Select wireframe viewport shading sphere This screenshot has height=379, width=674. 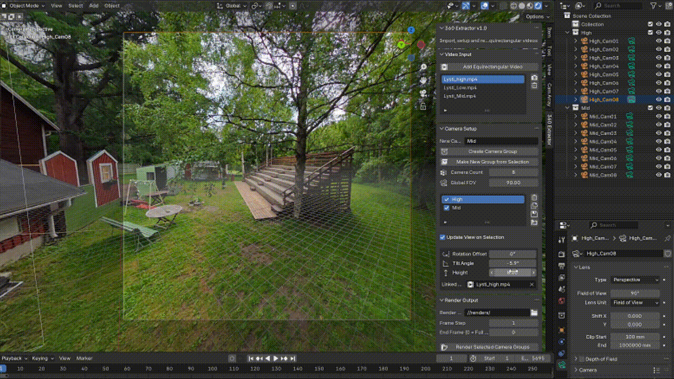pyautogui.click(x=515, y=6)
